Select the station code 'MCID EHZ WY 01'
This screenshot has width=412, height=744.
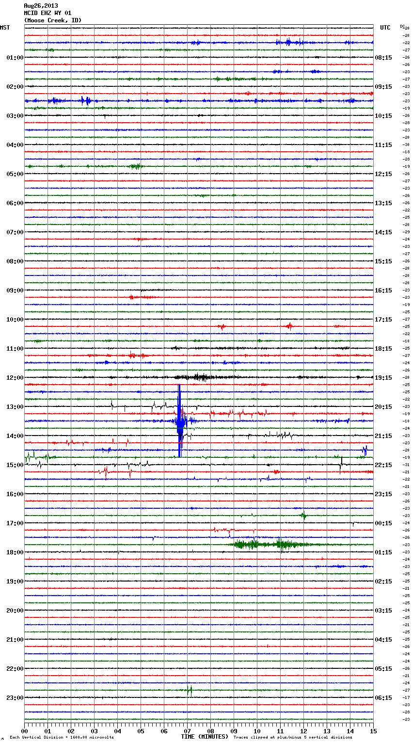click(48, 13)
